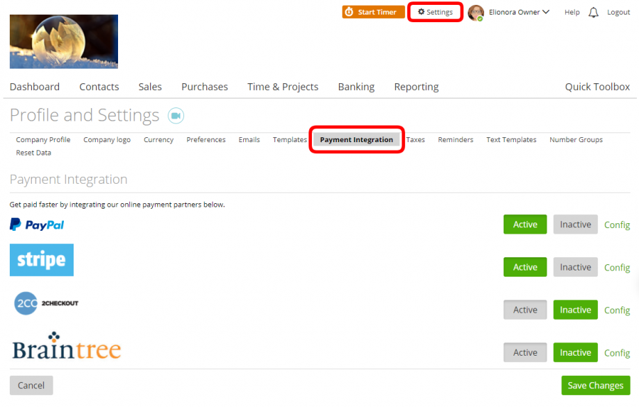Open the Config link for Braintree
The image size is (639, 407).
click(617, 353)
